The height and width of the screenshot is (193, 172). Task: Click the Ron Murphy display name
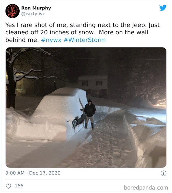pos(36,8)
